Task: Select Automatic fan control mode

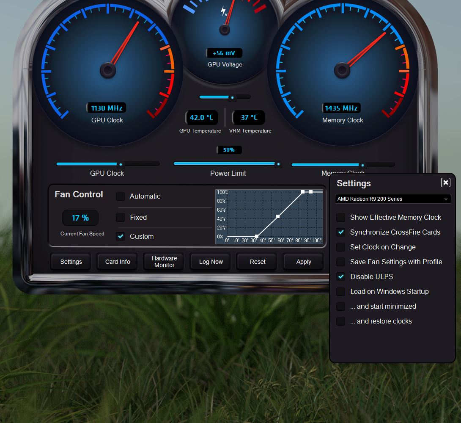Action: [x=120, y=196]
